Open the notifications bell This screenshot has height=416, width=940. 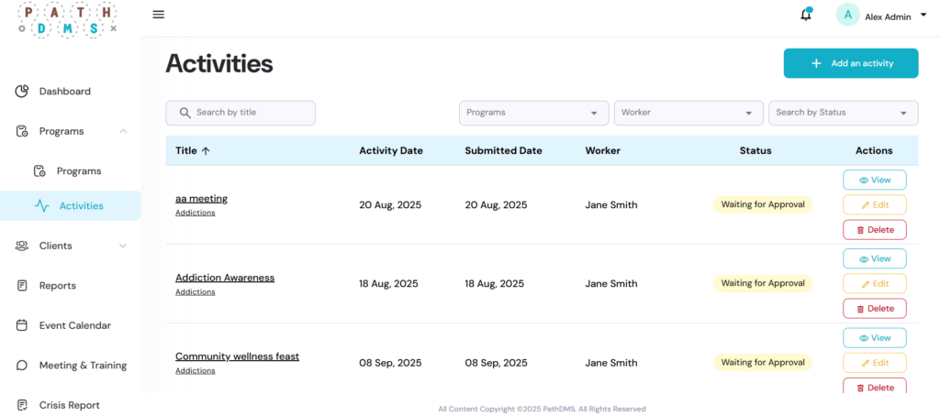click(x=806, y=15)
